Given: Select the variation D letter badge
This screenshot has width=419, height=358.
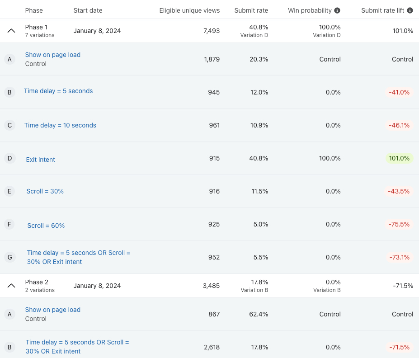Looking at the screenshot, I should (x=9, y=158).
